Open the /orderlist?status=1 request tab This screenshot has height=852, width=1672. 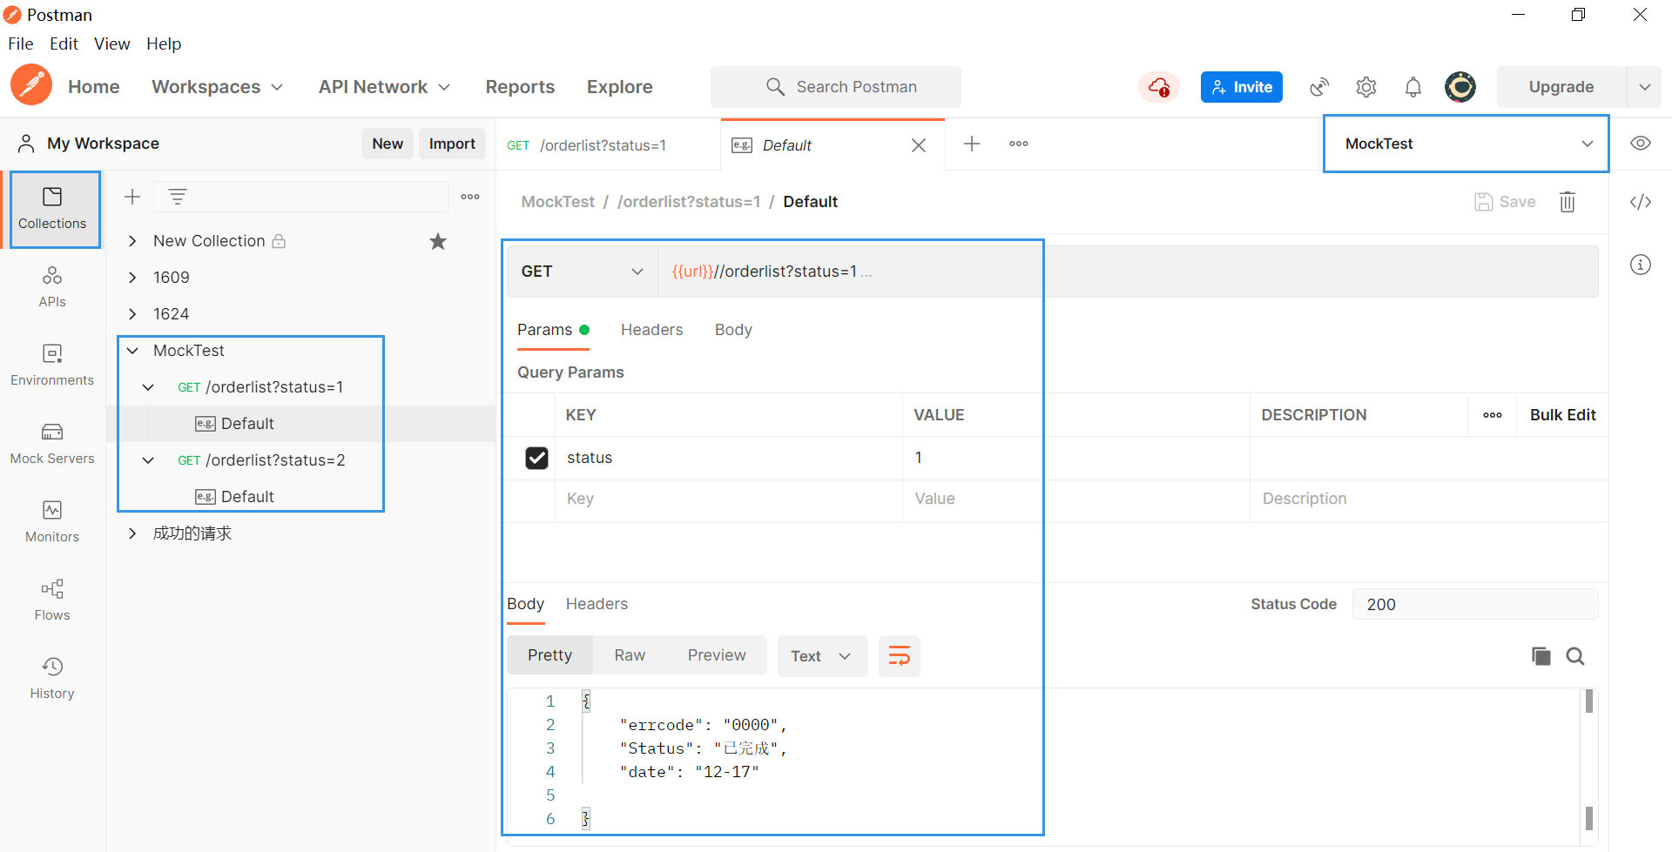pyautogui.click(x=609, y=145)
